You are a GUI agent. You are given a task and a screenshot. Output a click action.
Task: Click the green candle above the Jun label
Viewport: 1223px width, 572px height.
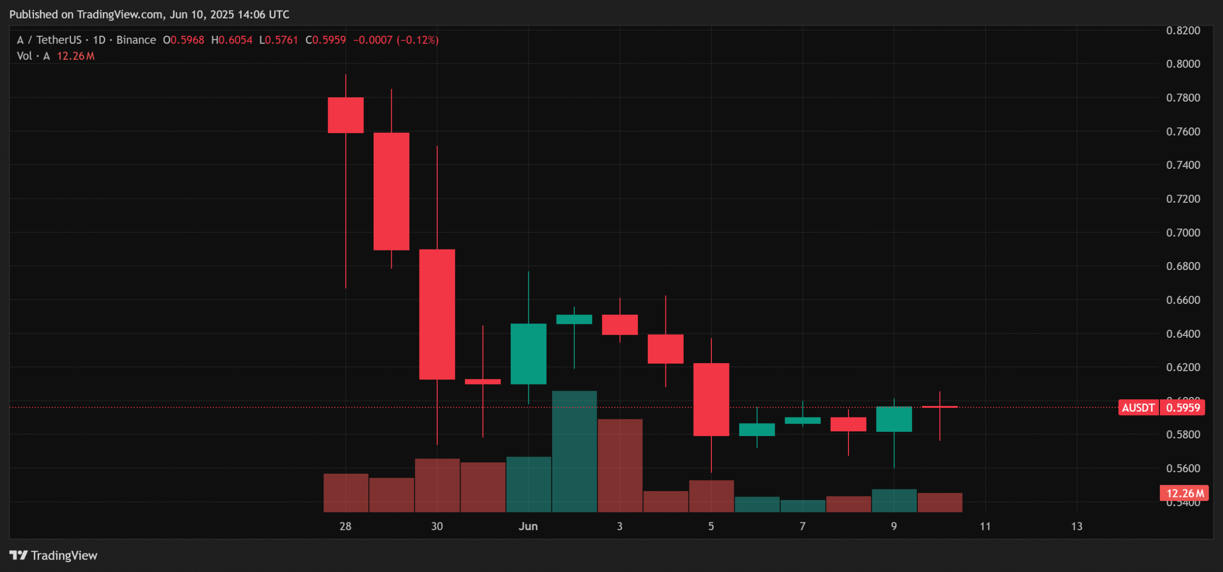(x=528, y=354)
